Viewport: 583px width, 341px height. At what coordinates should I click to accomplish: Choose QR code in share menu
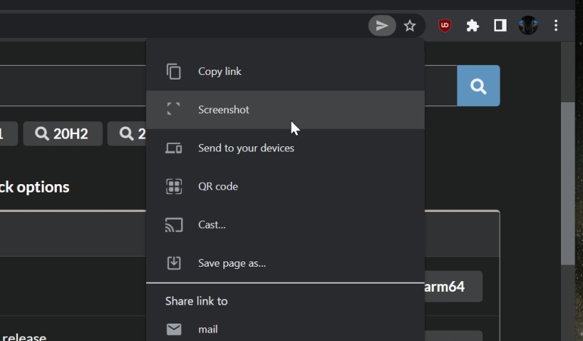[285, 186]
